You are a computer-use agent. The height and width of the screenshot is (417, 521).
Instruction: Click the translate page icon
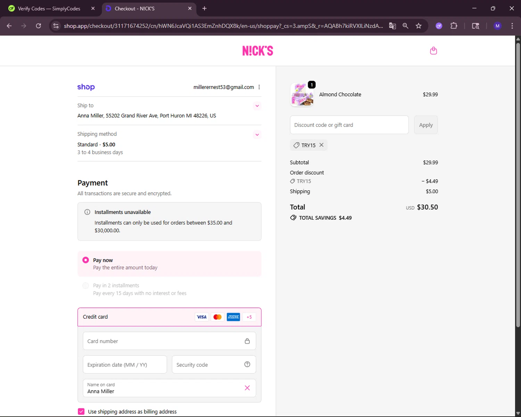point(392,26)
